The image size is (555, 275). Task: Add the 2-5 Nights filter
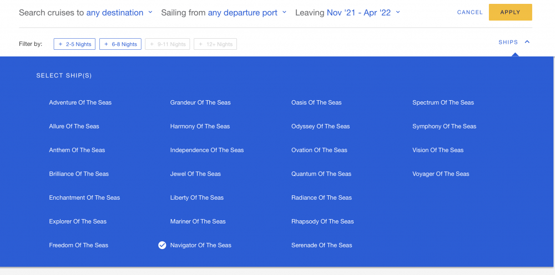click(x=74, y=44)
